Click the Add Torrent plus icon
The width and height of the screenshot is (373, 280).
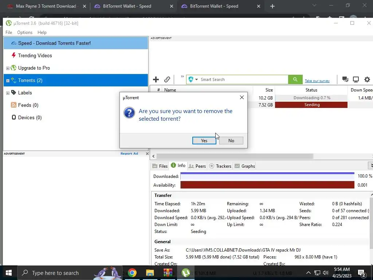tap(156, 79)
